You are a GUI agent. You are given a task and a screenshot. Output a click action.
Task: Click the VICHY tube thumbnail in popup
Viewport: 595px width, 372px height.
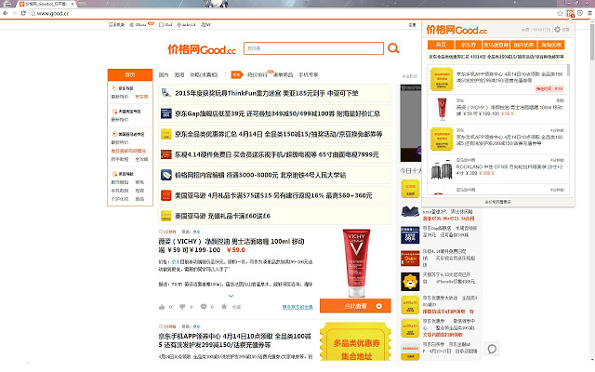tap(442, 110)
